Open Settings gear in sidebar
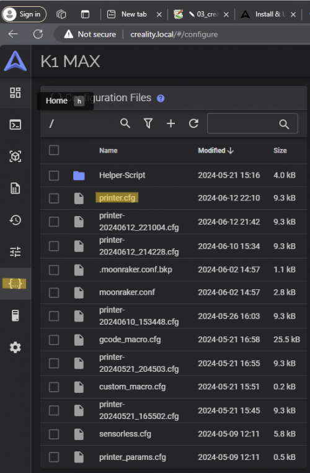The image size is (310, 473). pyautogui.click(x=15, y=348)
